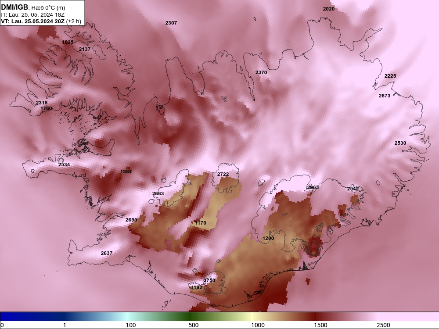This screenshot has height=329, width=439.
Task: Click the 1182 map value
Action: 197,288
